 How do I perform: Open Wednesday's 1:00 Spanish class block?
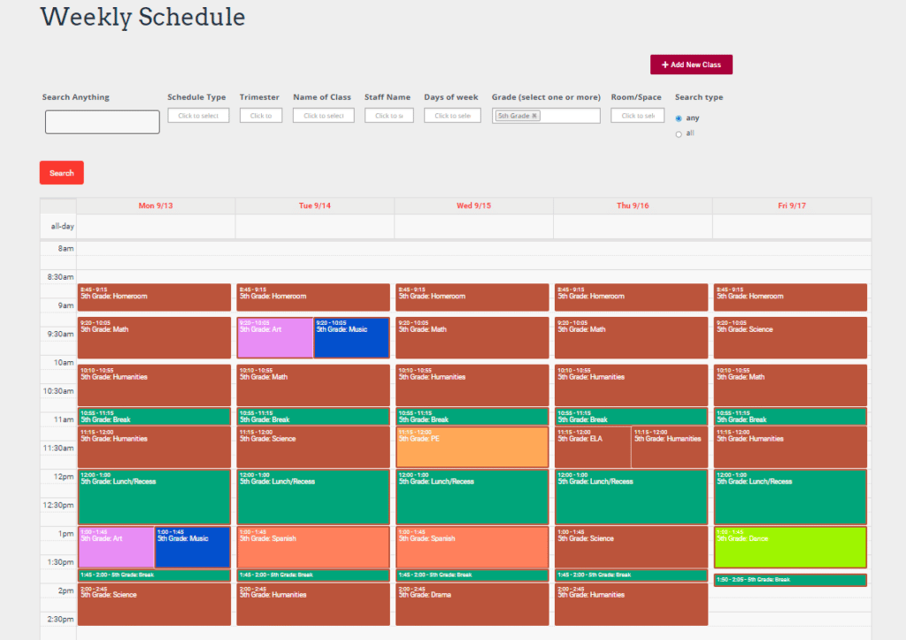click(x=472, y=547)
